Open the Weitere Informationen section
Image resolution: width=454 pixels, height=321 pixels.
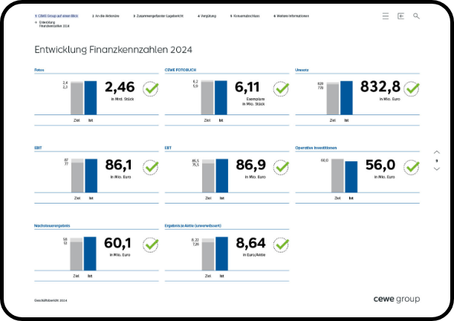291,16
